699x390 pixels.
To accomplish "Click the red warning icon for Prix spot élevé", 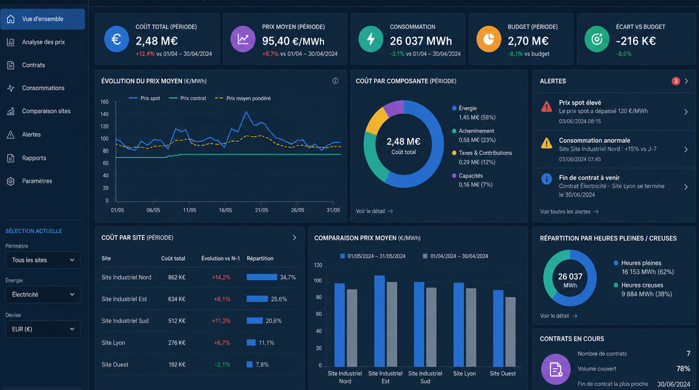I will [x=547, y=106].
